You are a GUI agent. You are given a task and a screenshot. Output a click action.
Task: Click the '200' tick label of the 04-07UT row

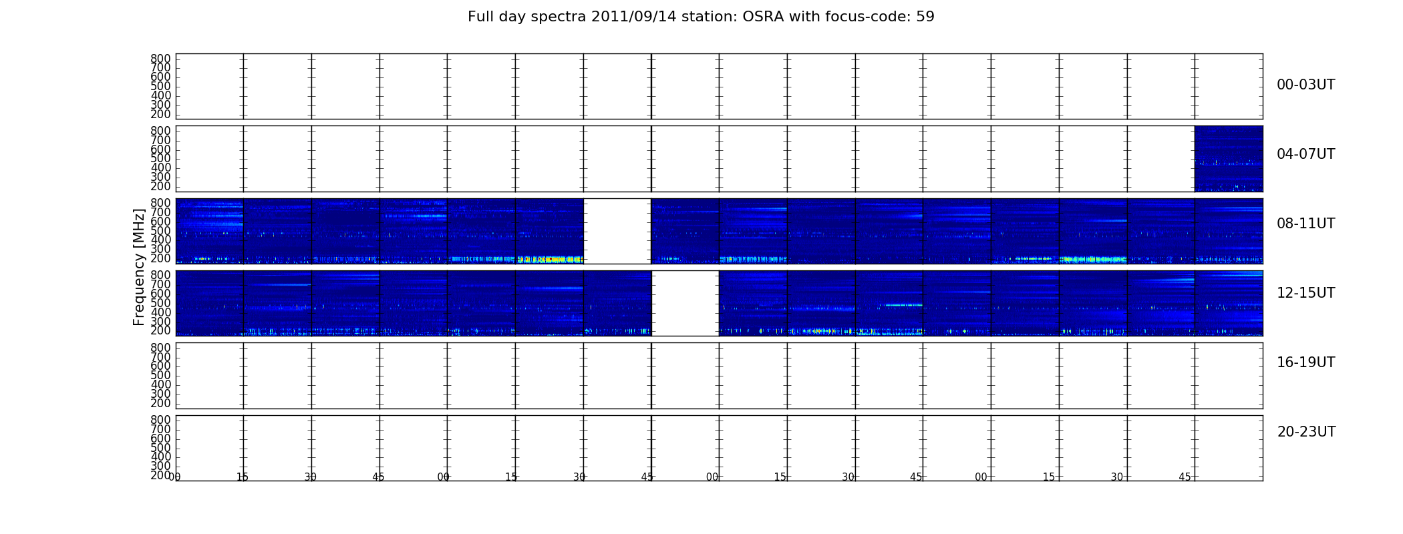160,186
